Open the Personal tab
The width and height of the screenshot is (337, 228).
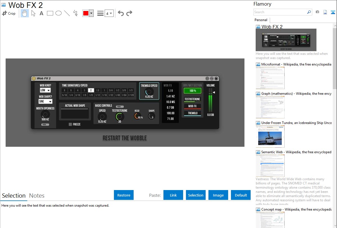[261, 20]
